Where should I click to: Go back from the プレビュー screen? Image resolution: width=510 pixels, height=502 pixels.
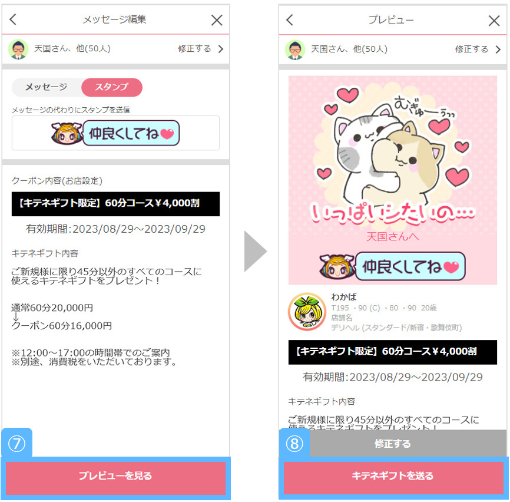tap(290, 20)
